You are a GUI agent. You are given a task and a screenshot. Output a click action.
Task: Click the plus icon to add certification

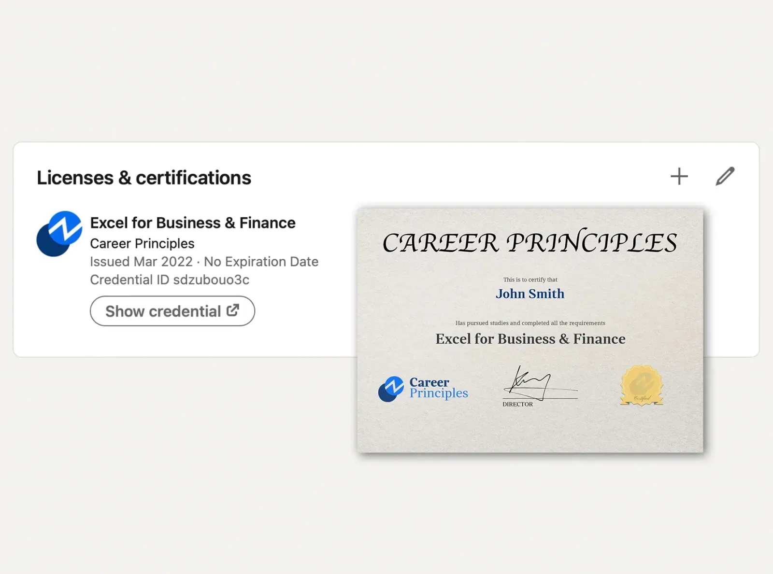(x=679, y=176)
